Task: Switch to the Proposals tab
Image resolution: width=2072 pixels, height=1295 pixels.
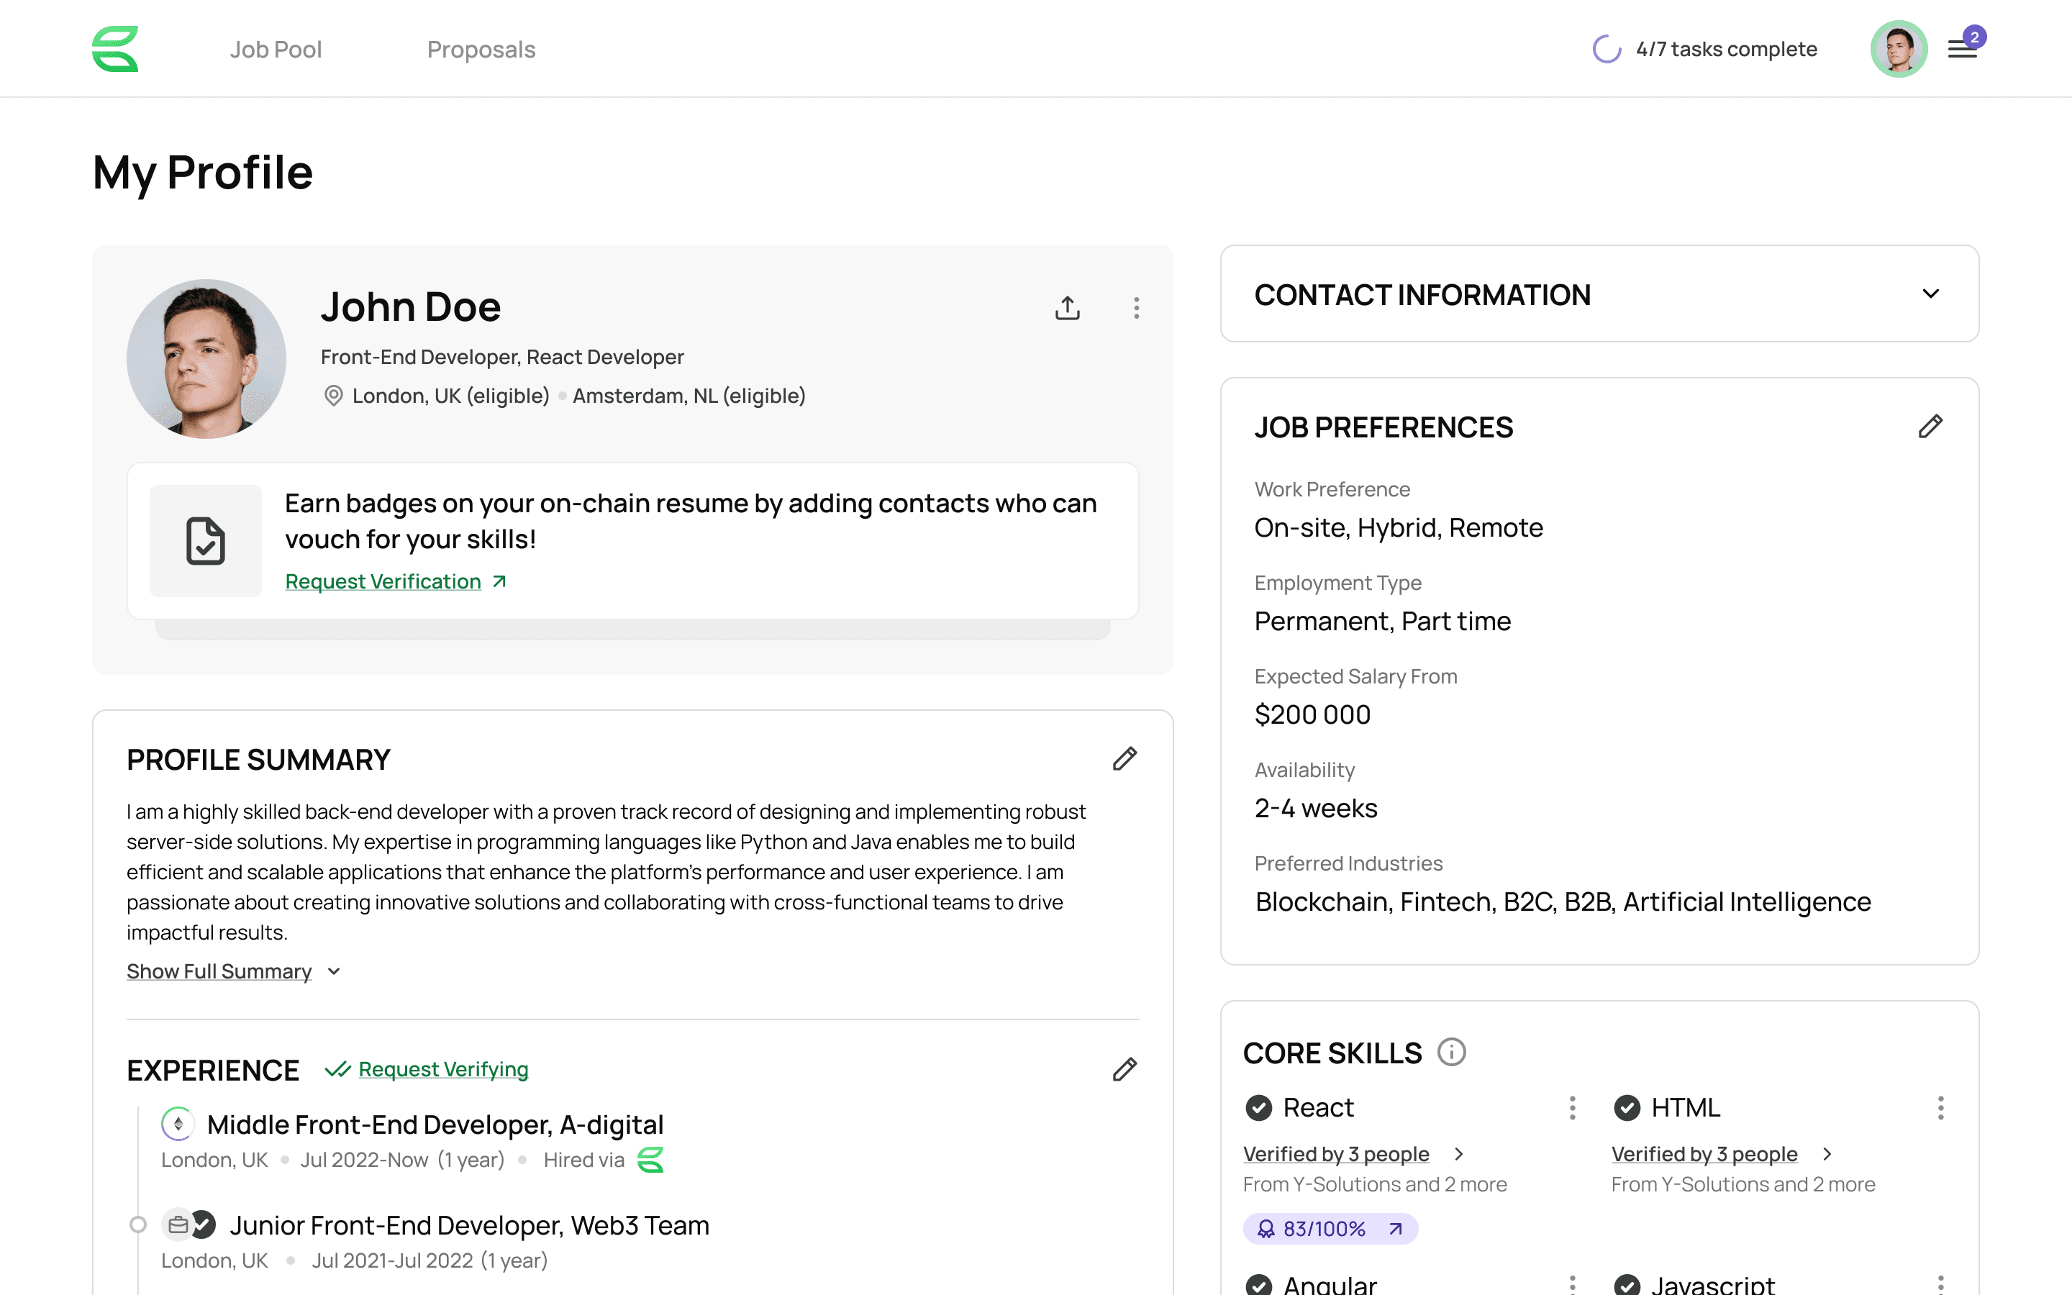Action: (x=481, y=50)
